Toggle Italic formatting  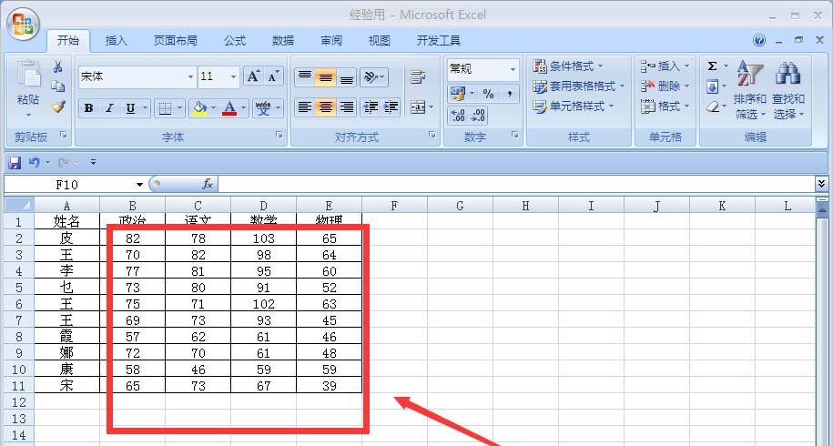coord(109,108)
